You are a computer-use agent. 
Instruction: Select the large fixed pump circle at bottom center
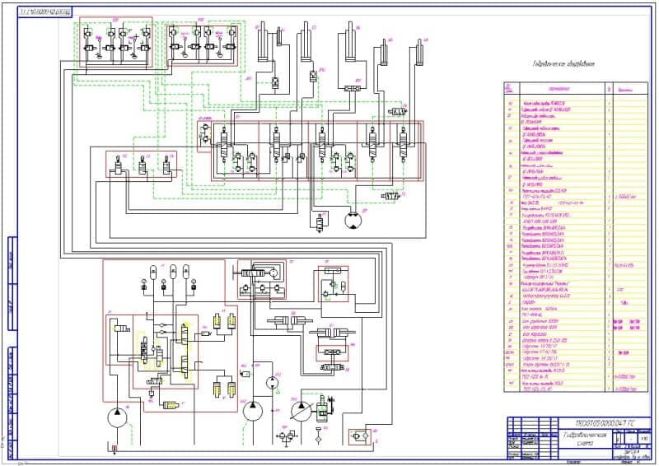point(253,411)
